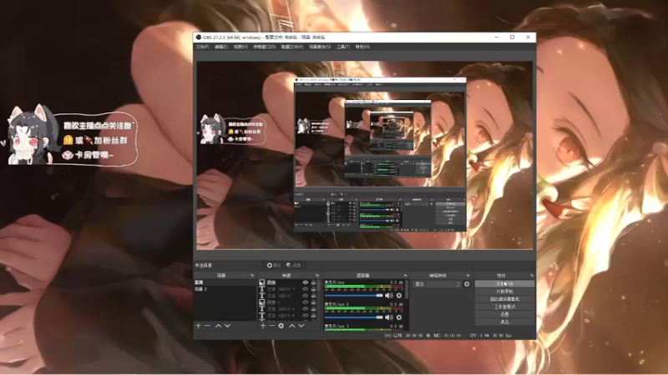This screenshot has height=375, width=668.
Task: Open 设置 settings from the Controls panel
Action: point(504,314)
